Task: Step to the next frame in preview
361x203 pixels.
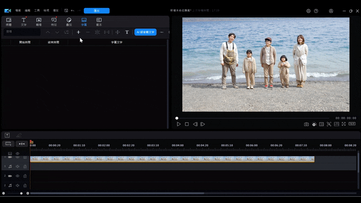Action: click(203, 124)
